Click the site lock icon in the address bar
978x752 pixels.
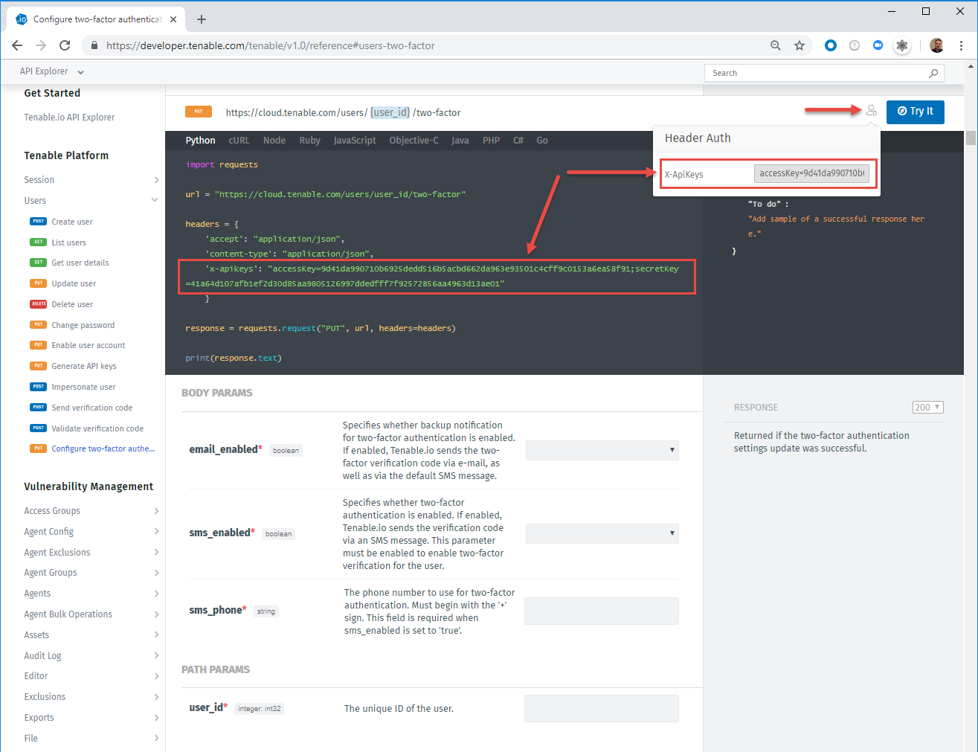tap(94, 45)
